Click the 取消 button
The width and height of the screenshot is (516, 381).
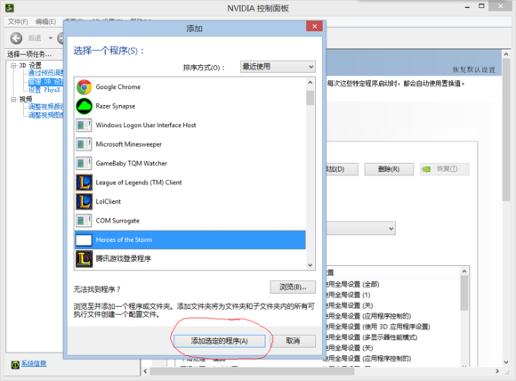293,341
